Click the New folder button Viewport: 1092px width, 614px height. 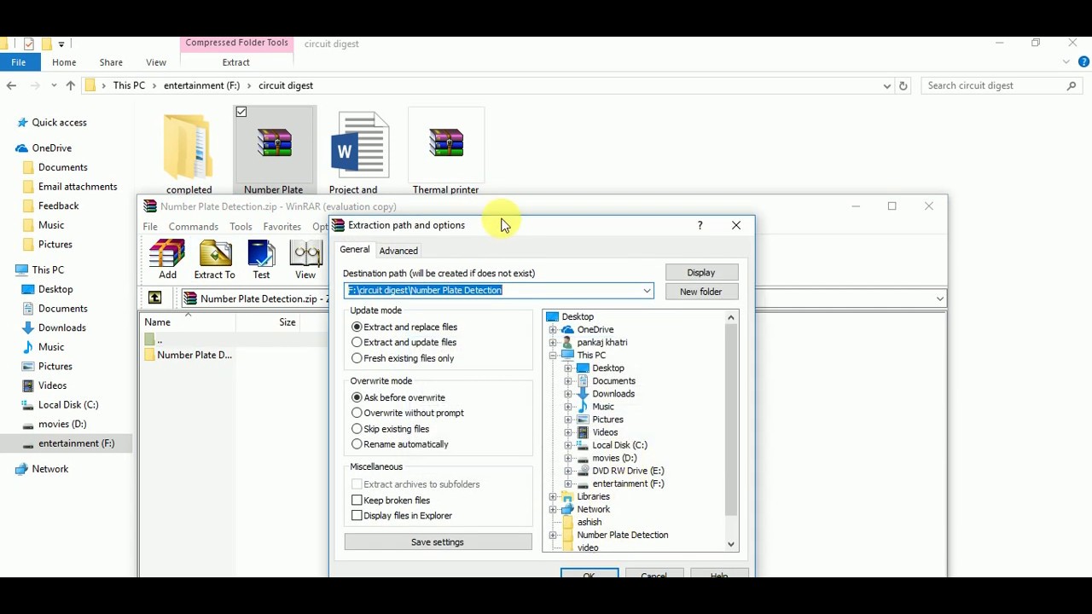pos(700,292)
